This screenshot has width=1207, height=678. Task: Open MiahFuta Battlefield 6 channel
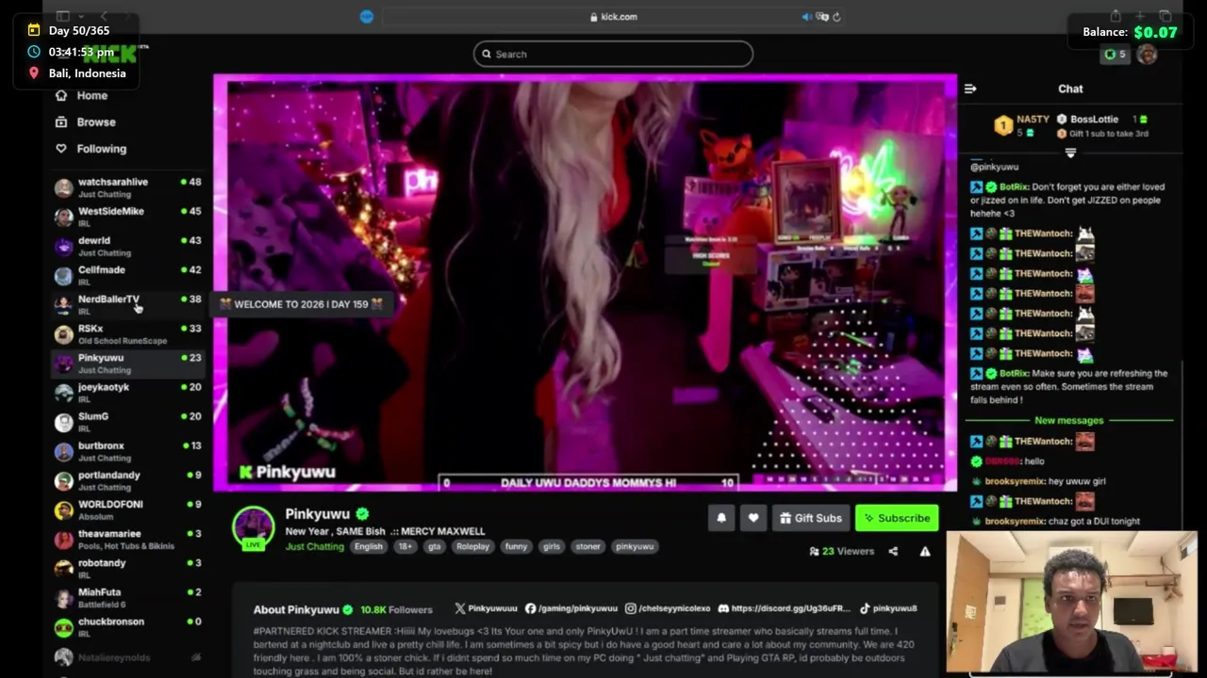tap(127, 598)
